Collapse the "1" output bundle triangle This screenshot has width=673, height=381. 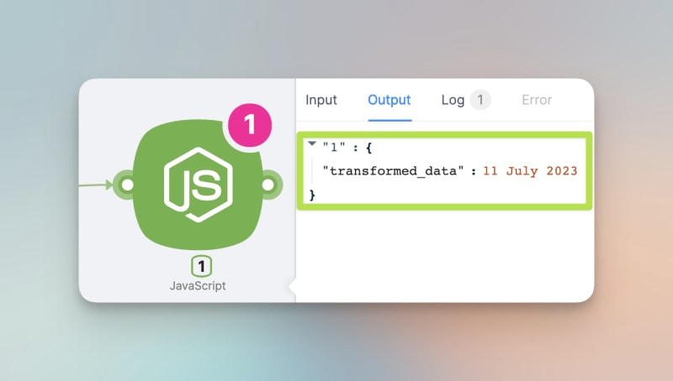coord(312,144)
